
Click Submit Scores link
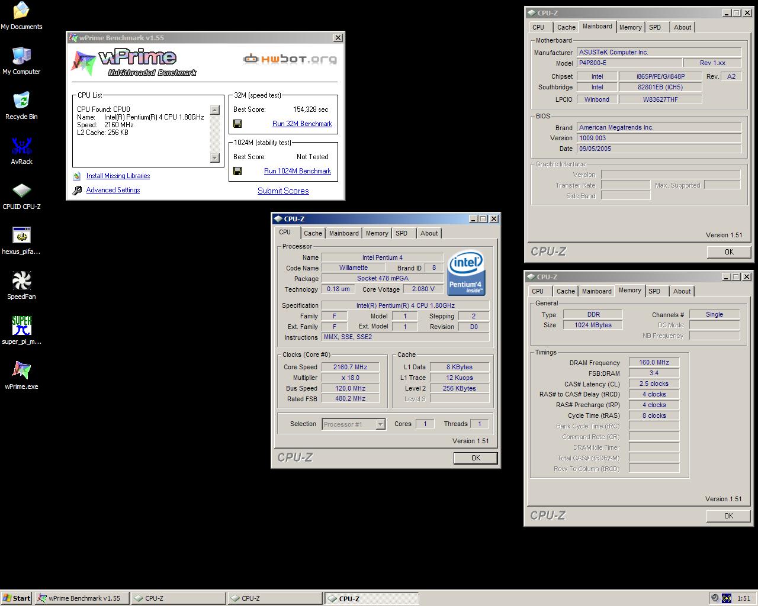click(283, 191)
